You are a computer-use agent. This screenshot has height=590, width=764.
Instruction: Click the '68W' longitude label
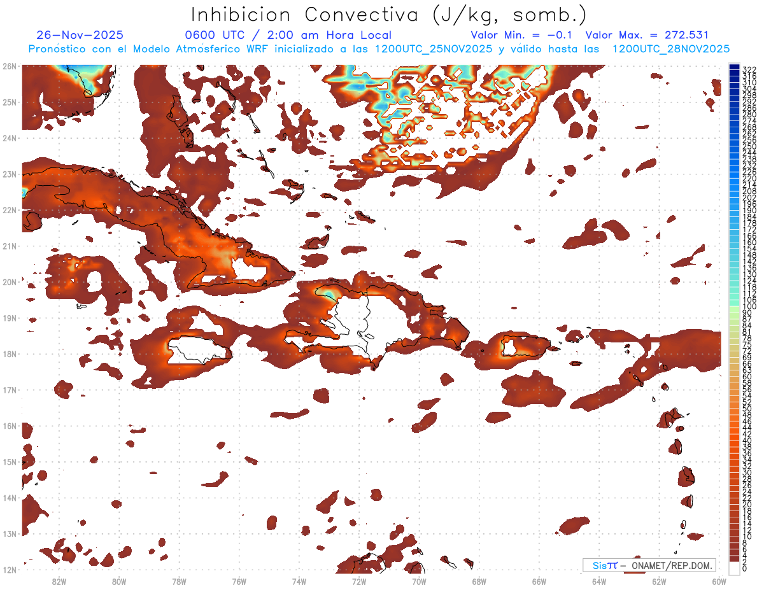479,581
